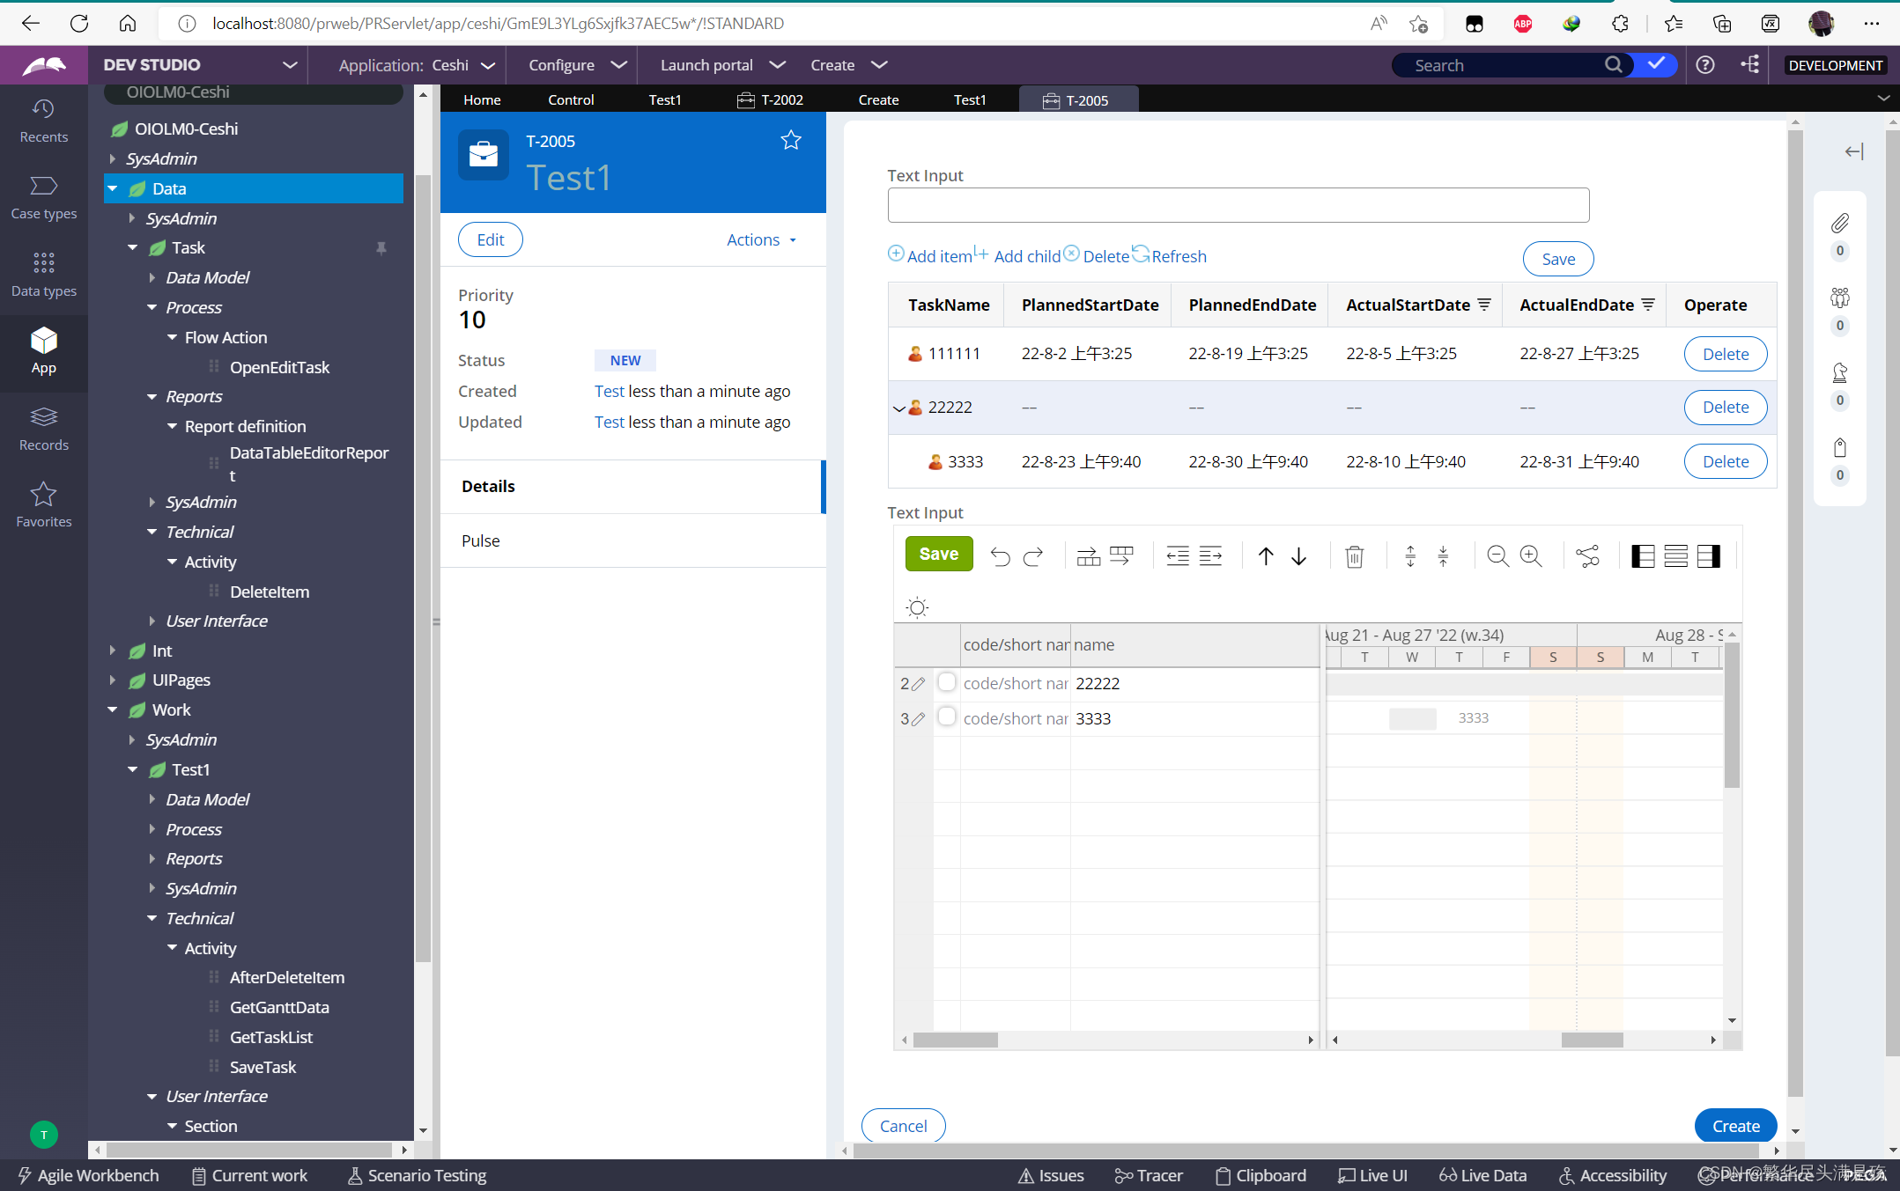1900x1191 pixels.
Task: Zoom in the Gantt chart
Action: pos(1531,556)
